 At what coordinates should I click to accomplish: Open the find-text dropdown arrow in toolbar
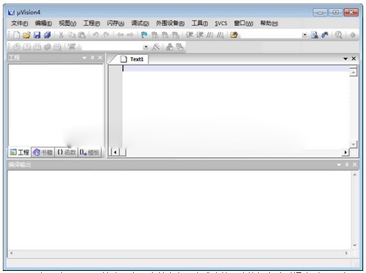[305, 36]
